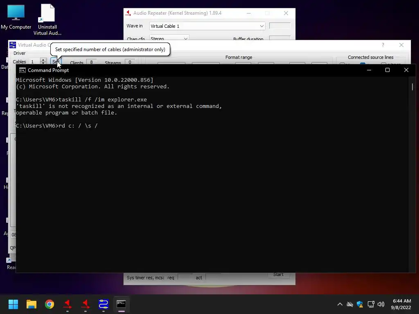Image resolution: width=419 pixels, height=314 pixels.
Task: Increase the Cables count with up arrow
Action: pyautogui.click(x=43, y=60)
